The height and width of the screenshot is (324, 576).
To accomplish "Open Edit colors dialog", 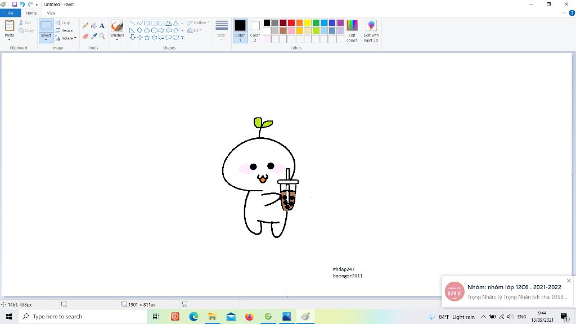I will 352,30.
